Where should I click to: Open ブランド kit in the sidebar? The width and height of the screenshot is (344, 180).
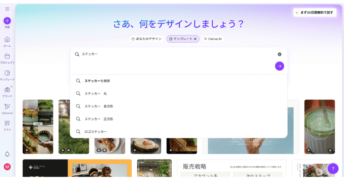(7, 92)
